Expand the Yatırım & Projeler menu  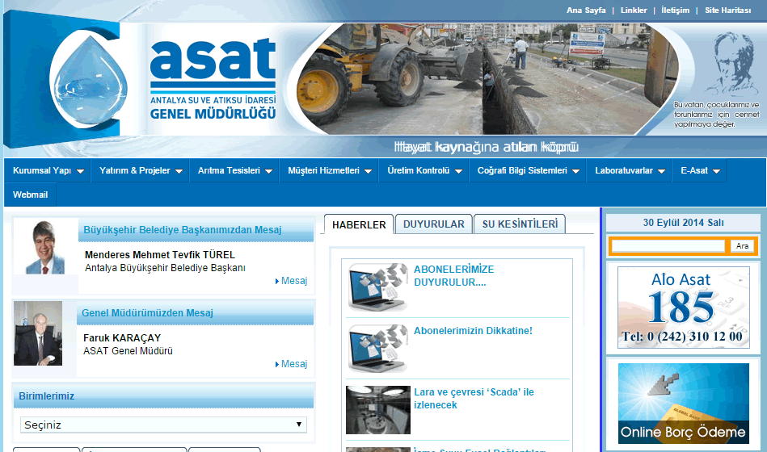141,170
